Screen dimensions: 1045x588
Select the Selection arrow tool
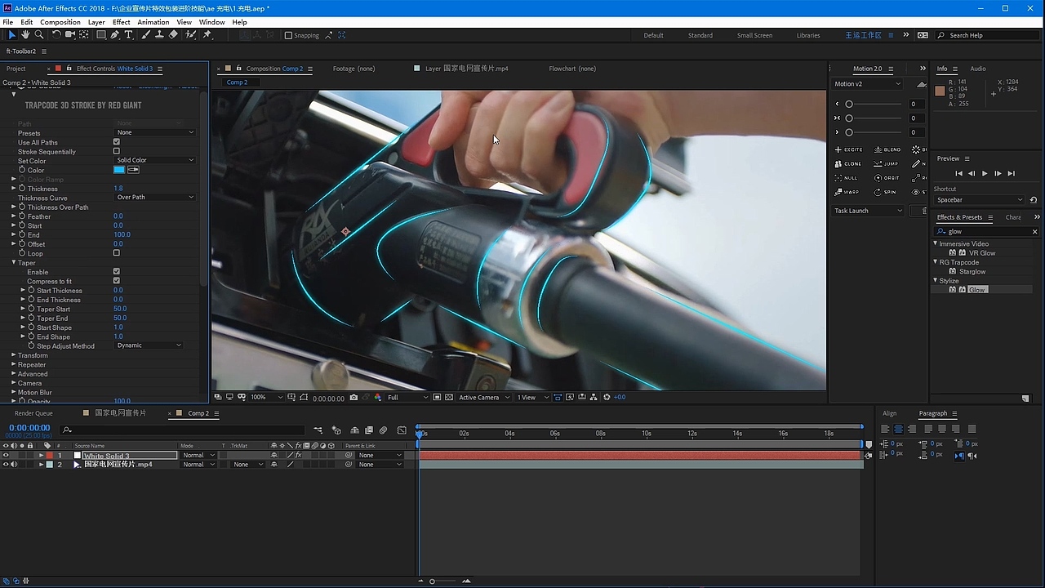(x=11, y=35)
